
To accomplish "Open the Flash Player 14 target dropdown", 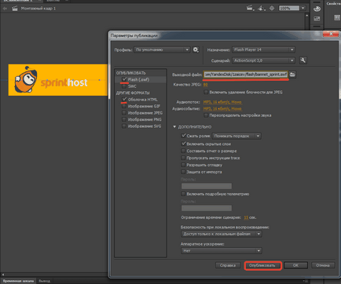I will 264,49.
